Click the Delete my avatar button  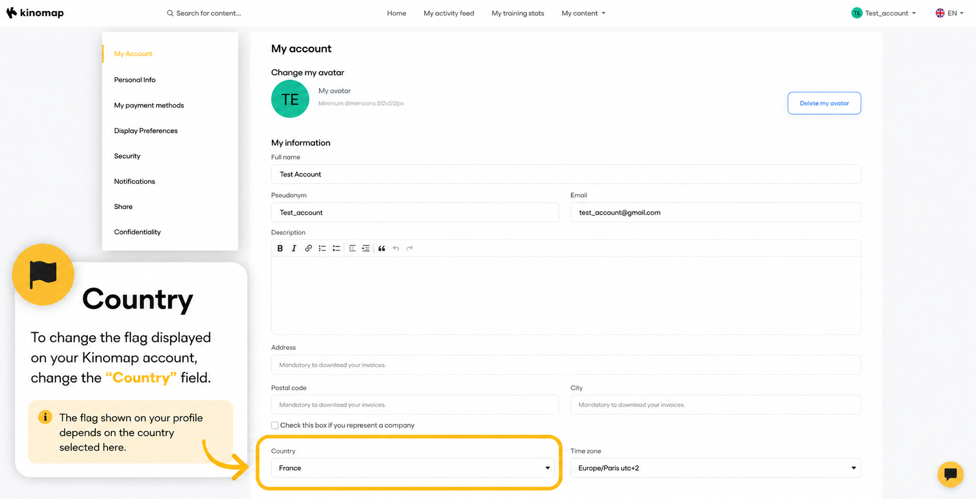pyautogui.click(x=824, y=103)
